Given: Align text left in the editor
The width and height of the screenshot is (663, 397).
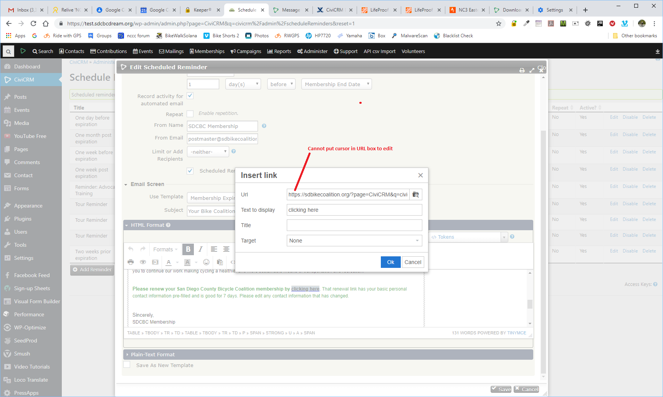Looking at the screenshot, I should point(214,249).
